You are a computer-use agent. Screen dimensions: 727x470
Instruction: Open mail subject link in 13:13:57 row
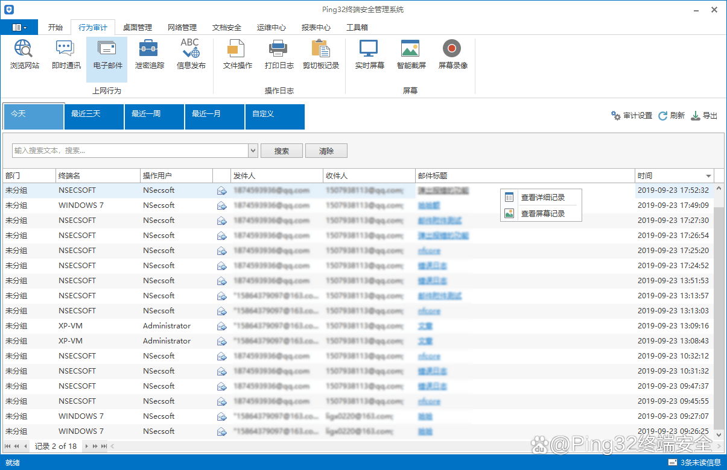pos(440,296)
